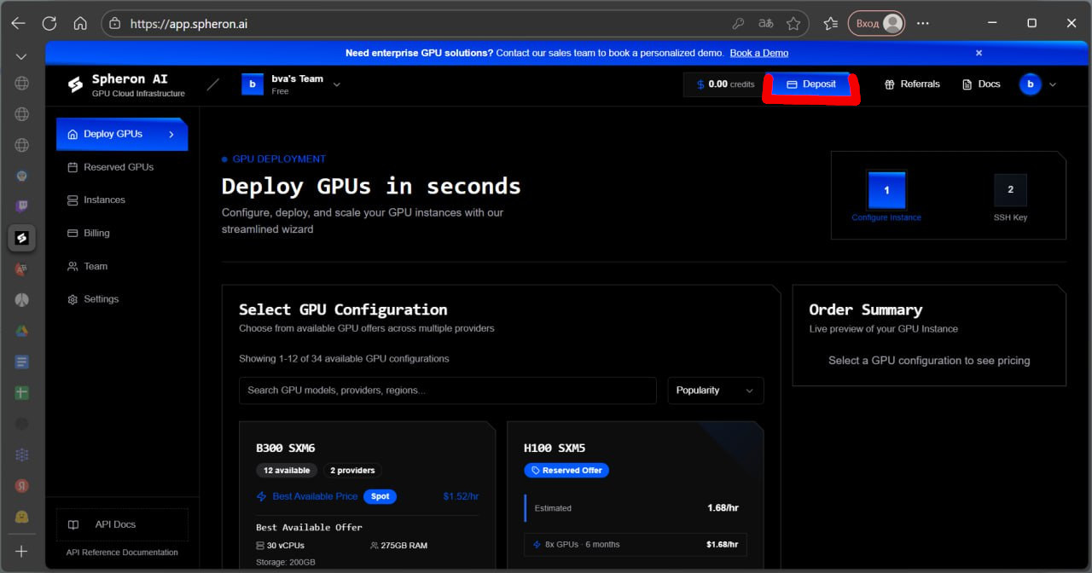Open the API Docs reference
The image size is (1092, 573).
[x=115, y=525]
